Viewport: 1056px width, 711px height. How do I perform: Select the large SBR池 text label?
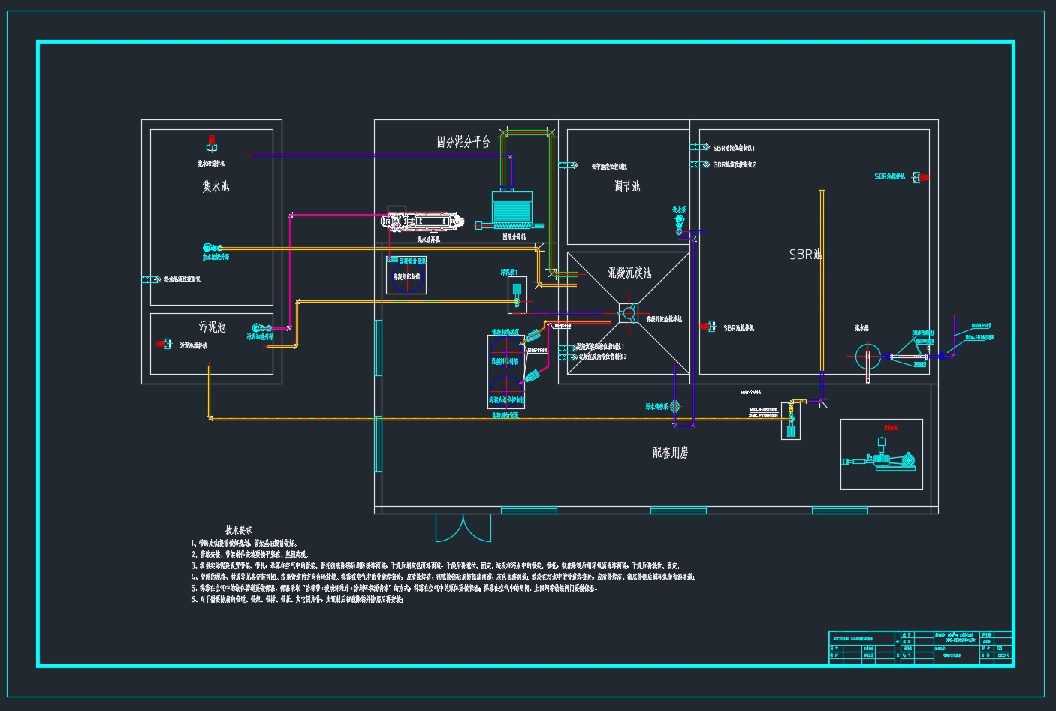coord(805,255)
